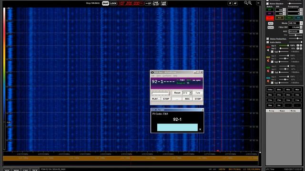The width and height of the screenshot is (305, 171).
Task: Click STOP button next to PLAY
Action: [x=166, y=99]
